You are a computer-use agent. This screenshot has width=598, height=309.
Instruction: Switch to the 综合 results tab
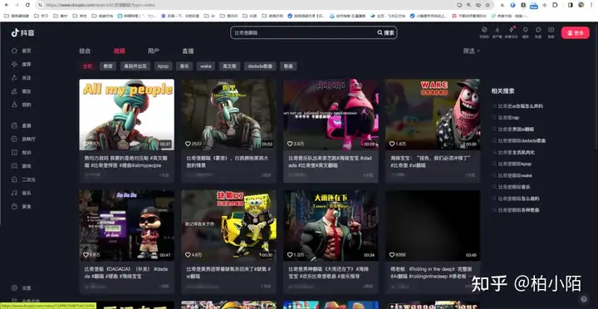coord(85,51)
